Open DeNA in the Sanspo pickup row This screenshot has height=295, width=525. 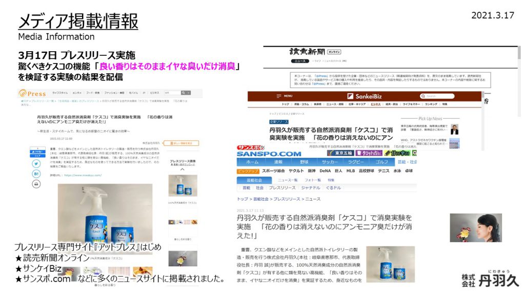pos(325,171)
